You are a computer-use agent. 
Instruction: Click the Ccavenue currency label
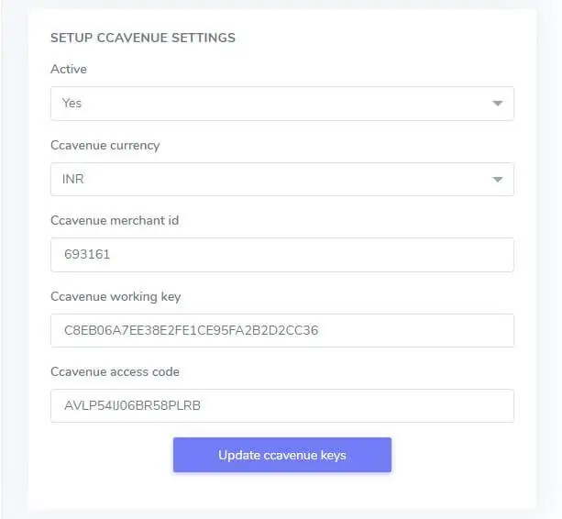click(x=105, y=146)
